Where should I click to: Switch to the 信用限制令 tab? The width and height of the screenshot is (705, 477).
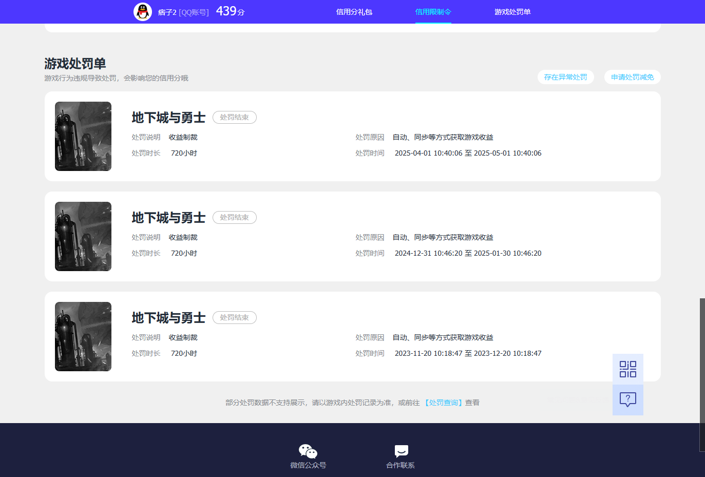pos(433,12)
